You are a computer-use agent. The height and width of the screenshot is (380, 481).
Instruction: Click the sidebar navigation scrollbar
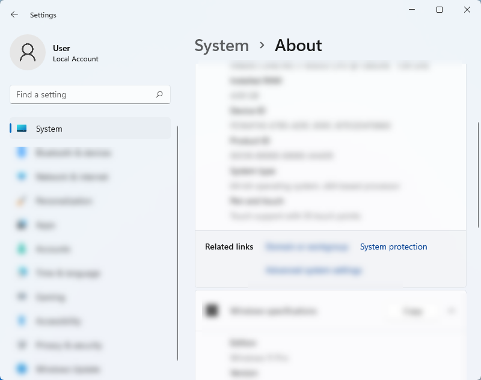click(177, 244)
